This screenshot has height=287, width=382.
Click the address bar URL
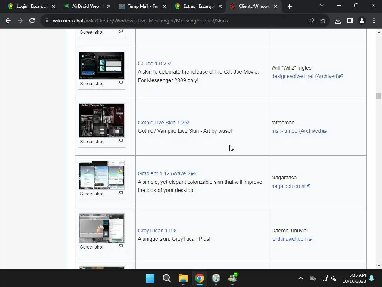pyautogui.click(x=140, y=21)
